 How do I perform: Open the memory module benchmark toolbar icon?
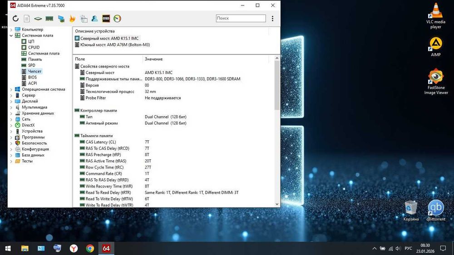(x=49, y=19)
